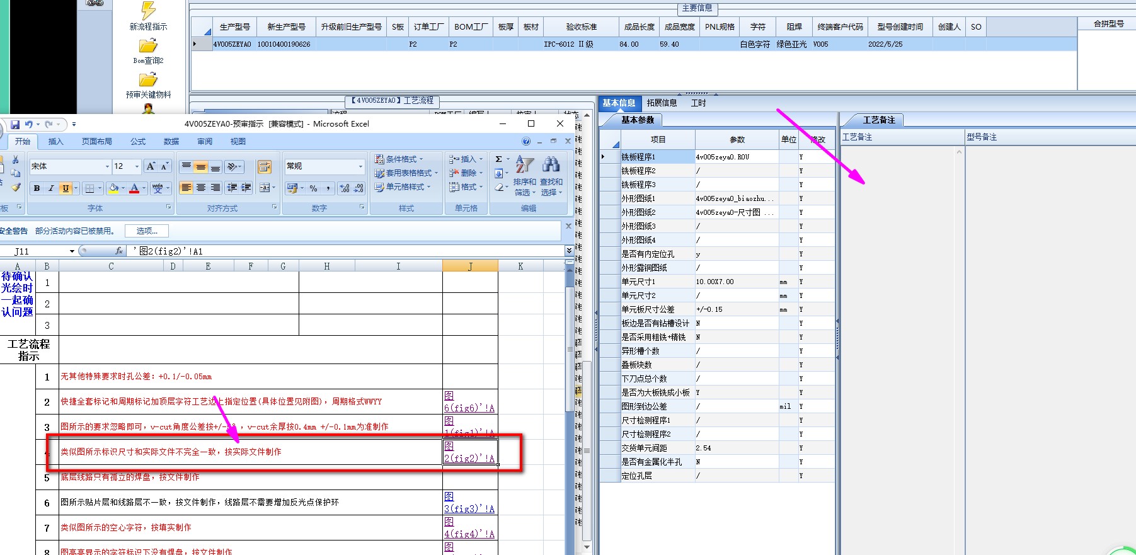
Task: Switch to 插入 ribbon tab
Action: point(56,141)
